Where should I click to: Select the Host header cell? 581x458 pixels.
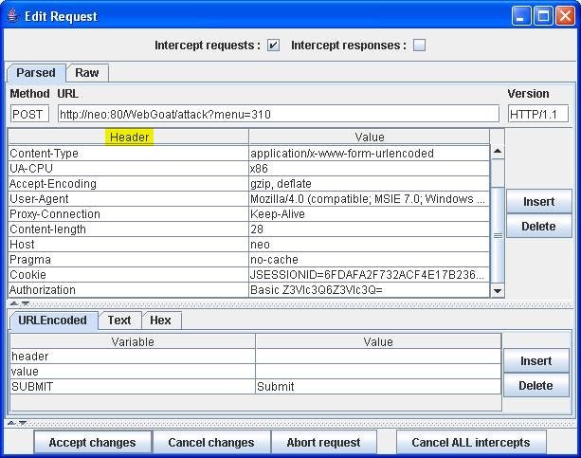128,245
